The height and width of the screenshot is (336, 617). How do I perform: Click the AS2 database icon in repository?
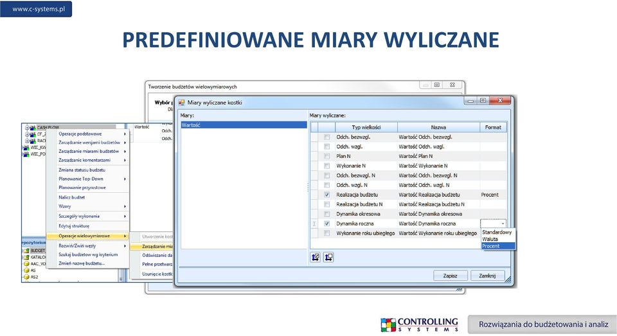click(x=27, y=277)
